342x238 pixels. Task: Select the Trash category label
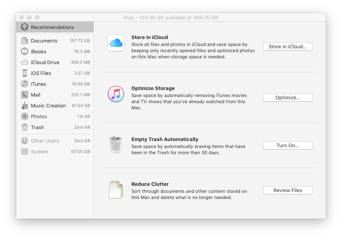pyautogui.click(x=37, y=127)
